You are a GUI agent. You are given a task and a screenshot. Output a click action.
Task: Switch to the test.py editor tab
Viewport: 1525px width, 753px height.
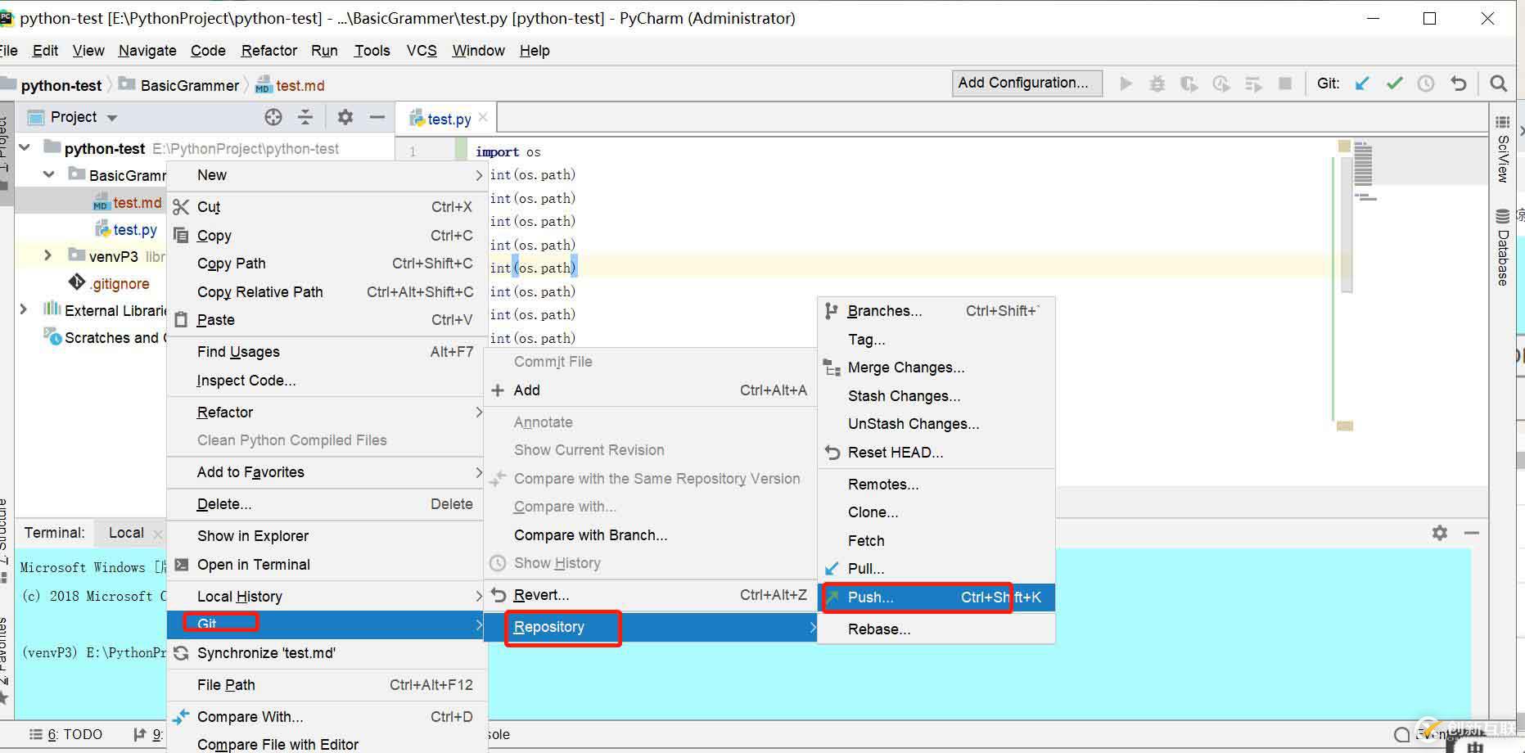[x=448, y=119]
